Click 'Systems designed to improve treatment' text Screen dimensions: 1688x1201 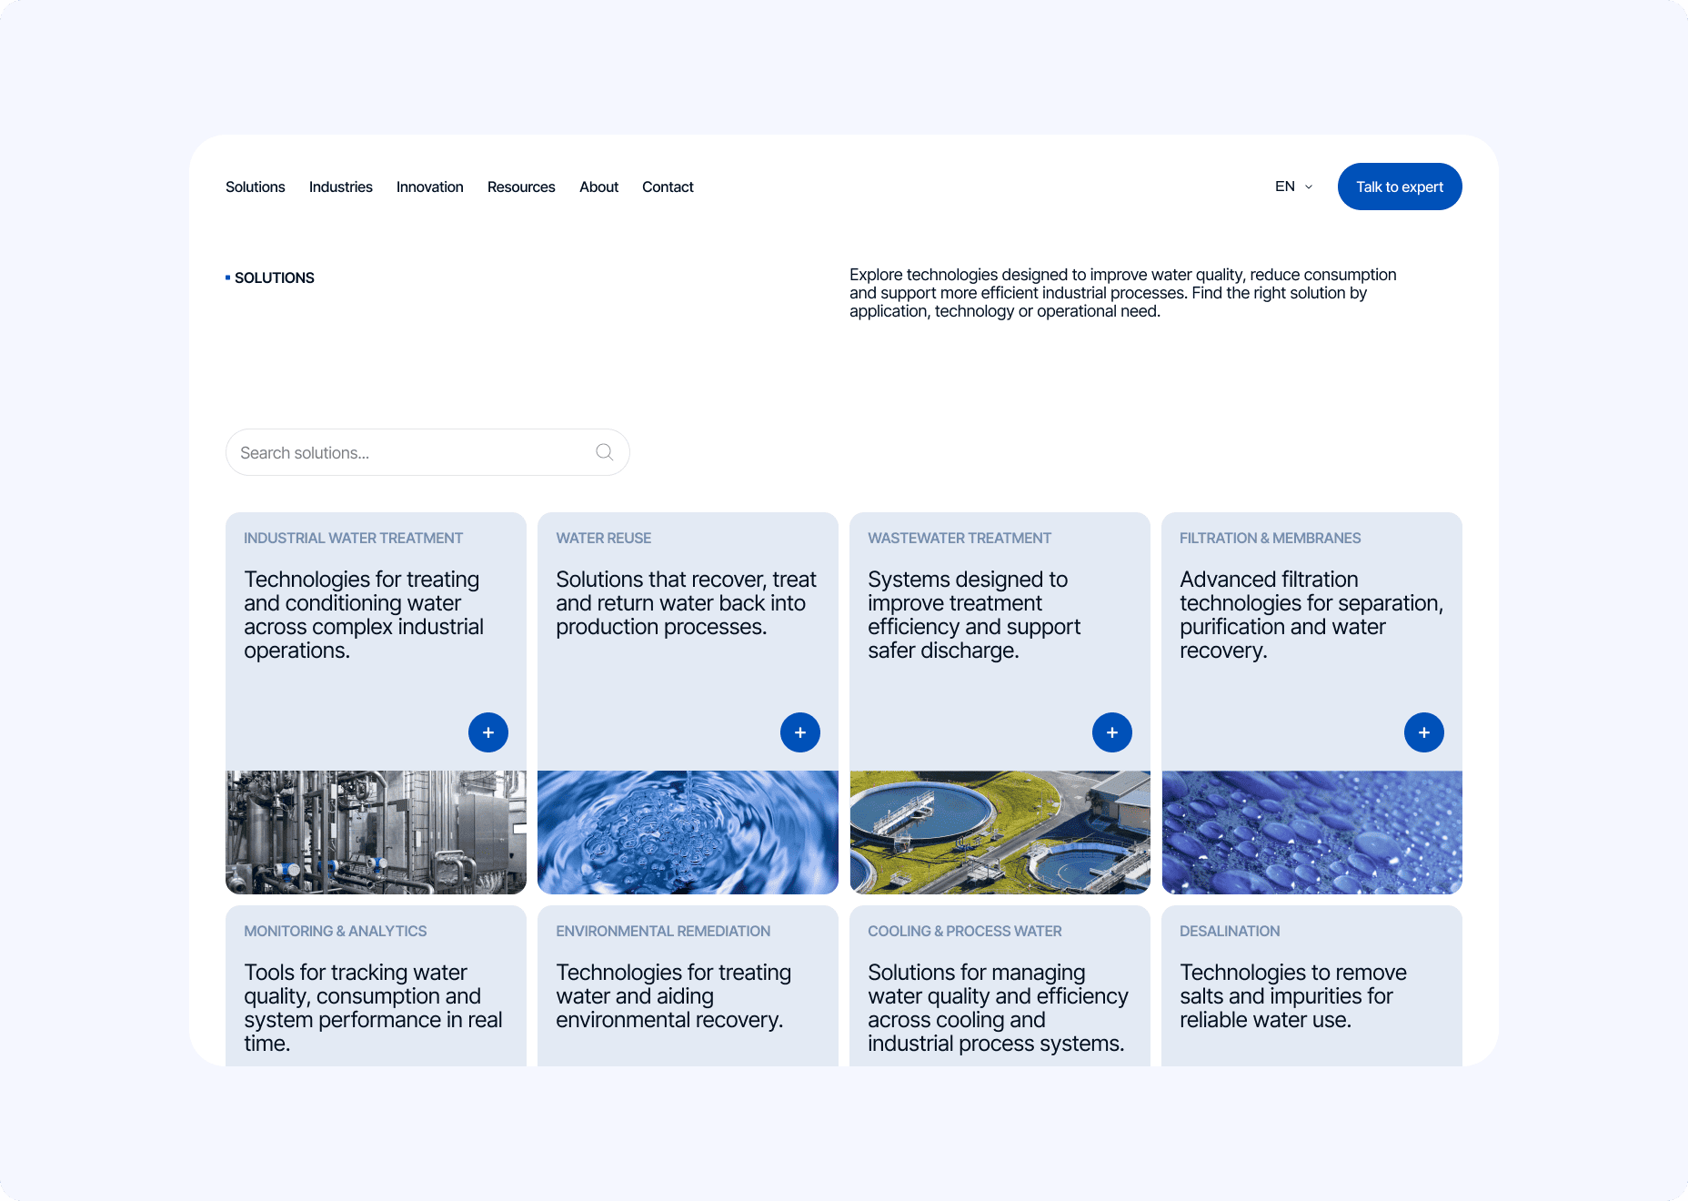974,615
